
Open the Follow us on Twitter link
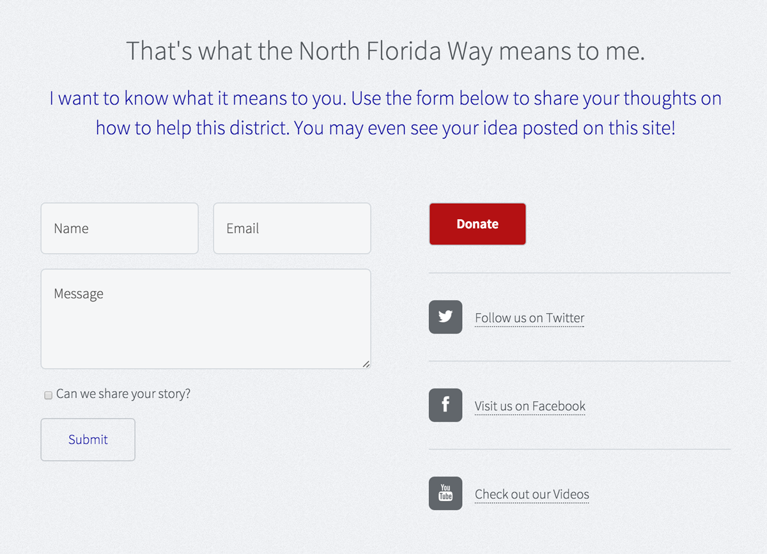530,318
